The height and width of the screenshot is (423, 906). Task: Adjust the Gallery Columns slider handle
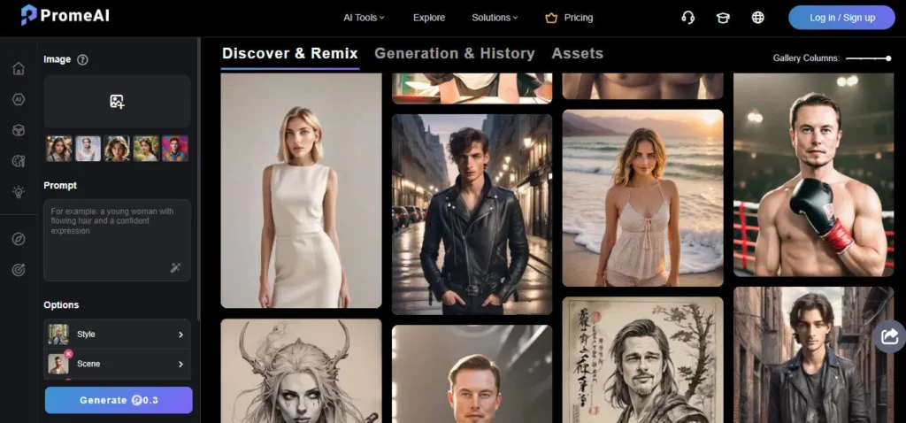click(x=888, y=58)
